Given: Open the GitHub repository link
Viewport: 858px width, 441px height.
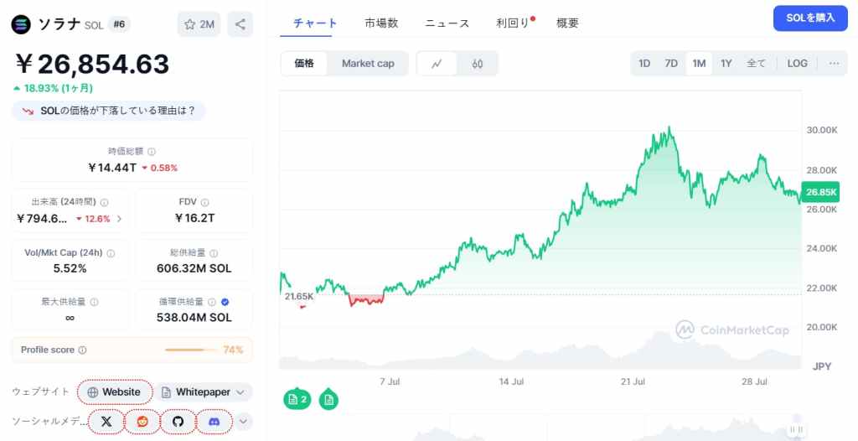Looking at the screenshot, I should click(x=178, y=421).
